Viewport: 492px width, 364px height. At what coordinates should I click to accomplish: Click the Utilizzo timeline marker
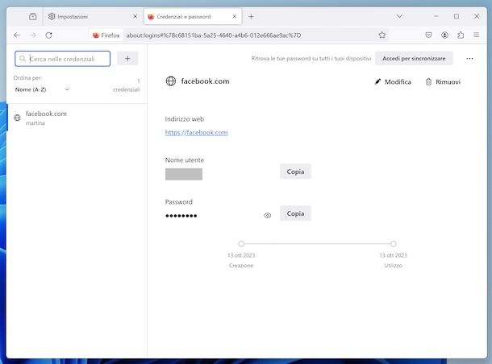[393, 244]
